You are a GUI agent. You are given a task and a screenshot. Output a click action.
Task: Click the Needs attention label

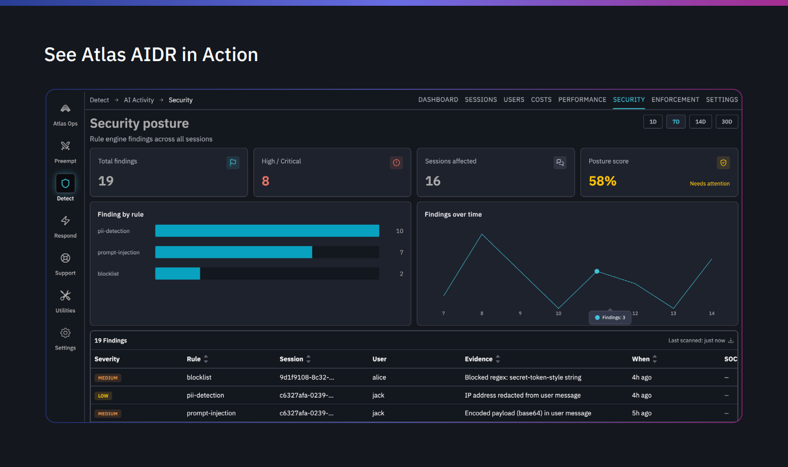click(710, 184)
